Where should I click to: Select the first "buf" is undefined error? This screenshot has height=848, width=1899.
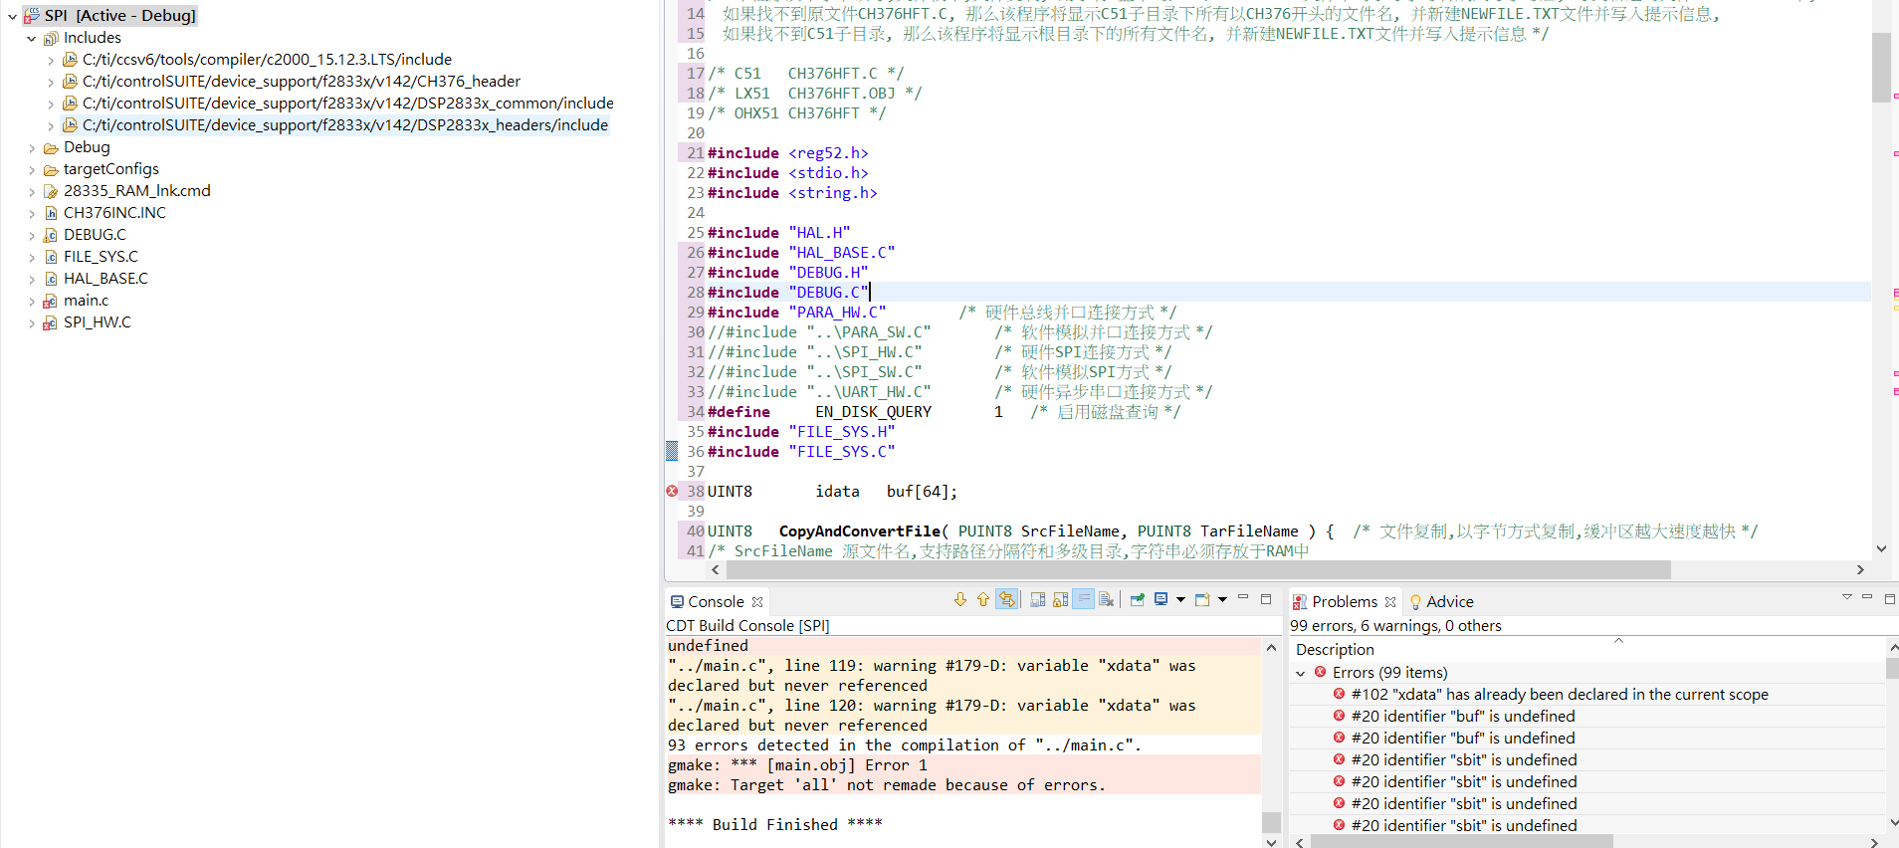point(1463,717)
